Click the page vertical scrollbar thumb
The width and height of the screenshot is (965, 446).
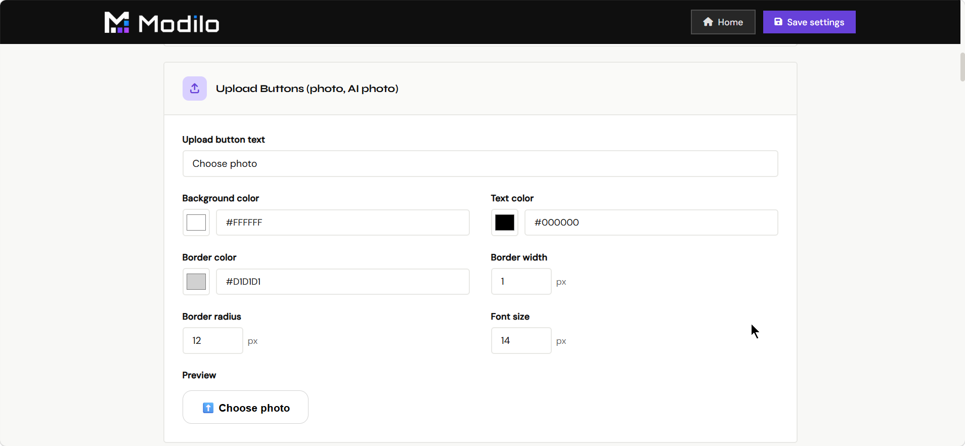click(x=962, y=66)
